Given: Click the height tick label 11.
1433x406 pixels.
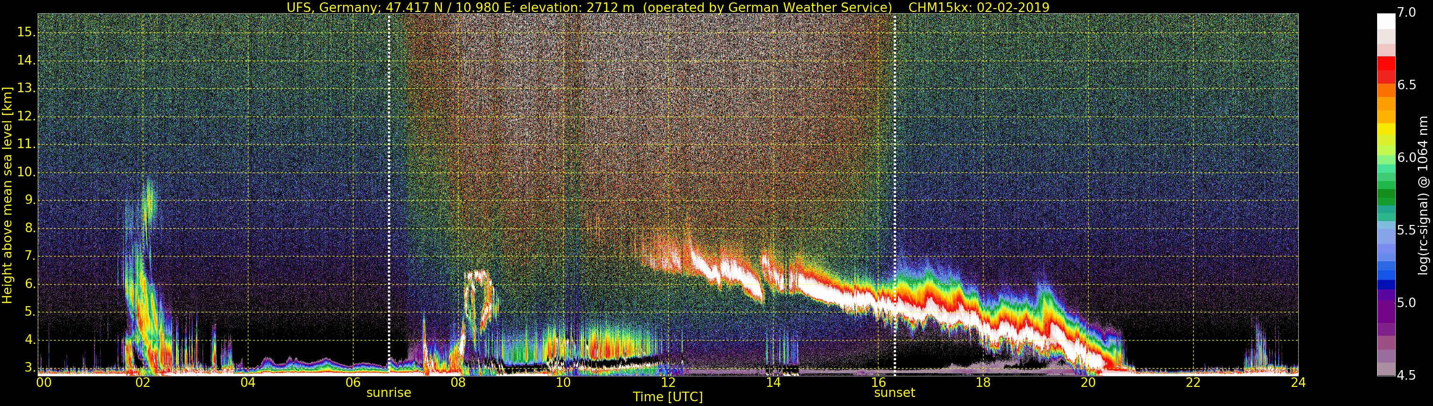Looking at the screenshot, I should tap(26, 144).
